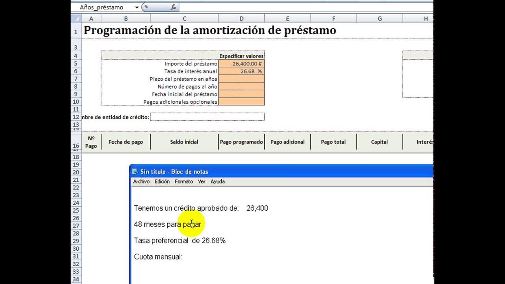Image resolution: width=505 pixels, height=284 pixels.
Task: Click the 'Pago adicional' table header
Action: (287, 142)
